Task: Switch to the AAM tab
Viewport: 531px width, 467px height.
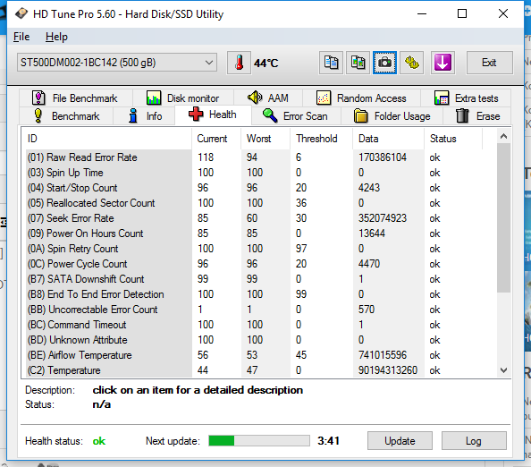Action: click(x=268, y=98)
